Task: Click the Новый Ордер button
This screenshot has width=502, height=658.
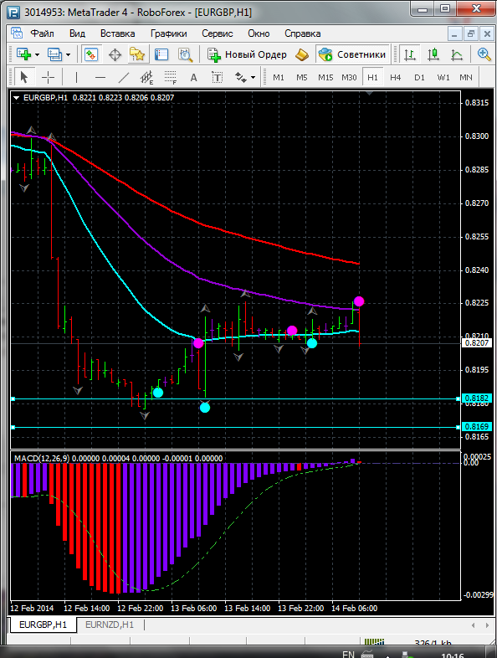Action: pyautogui.click(x=247, y=54)
